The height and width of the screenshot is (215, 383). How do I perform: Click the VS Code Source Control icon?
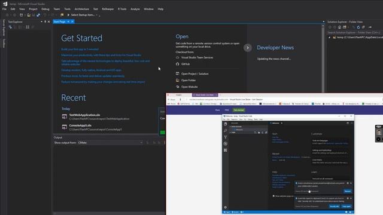click(x=225, y=137)
